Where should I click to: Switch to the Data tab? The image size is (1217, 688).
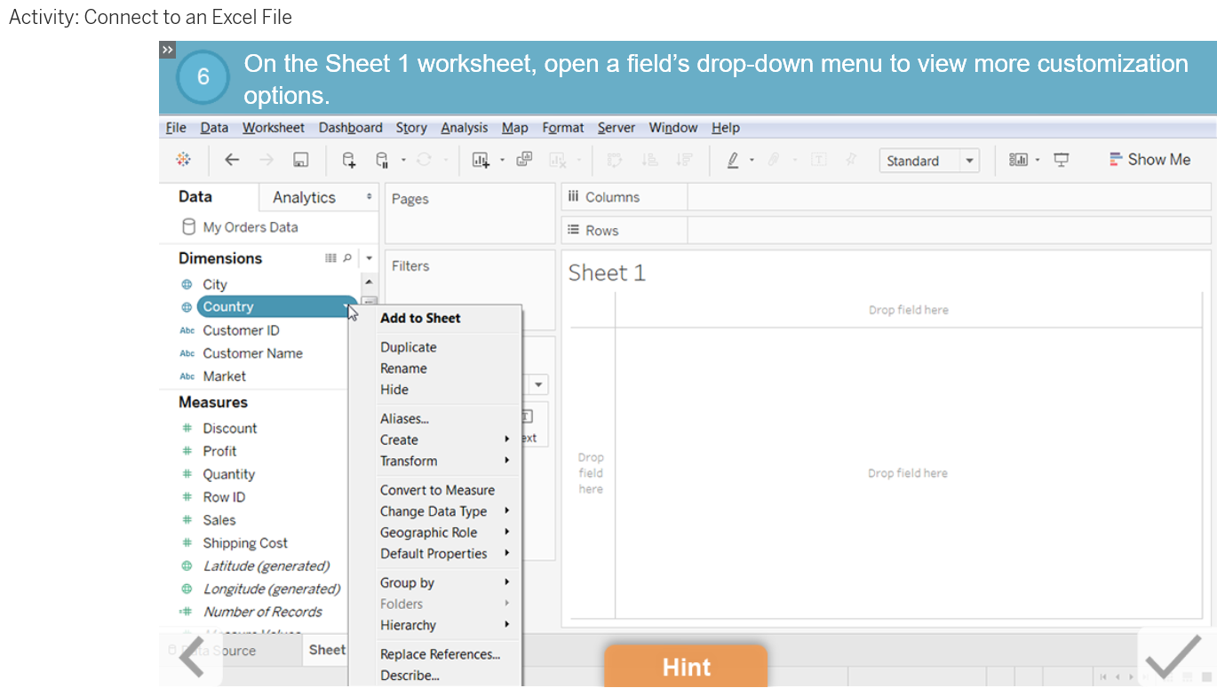pyautogui.click(x=195, y=196)
